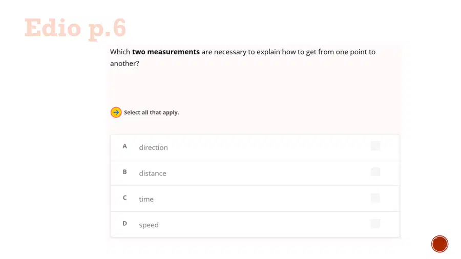Screen dimensions: 461x259
Task: Click the 'Edio p.6' slide title
Action: click(x=75, y=29)
